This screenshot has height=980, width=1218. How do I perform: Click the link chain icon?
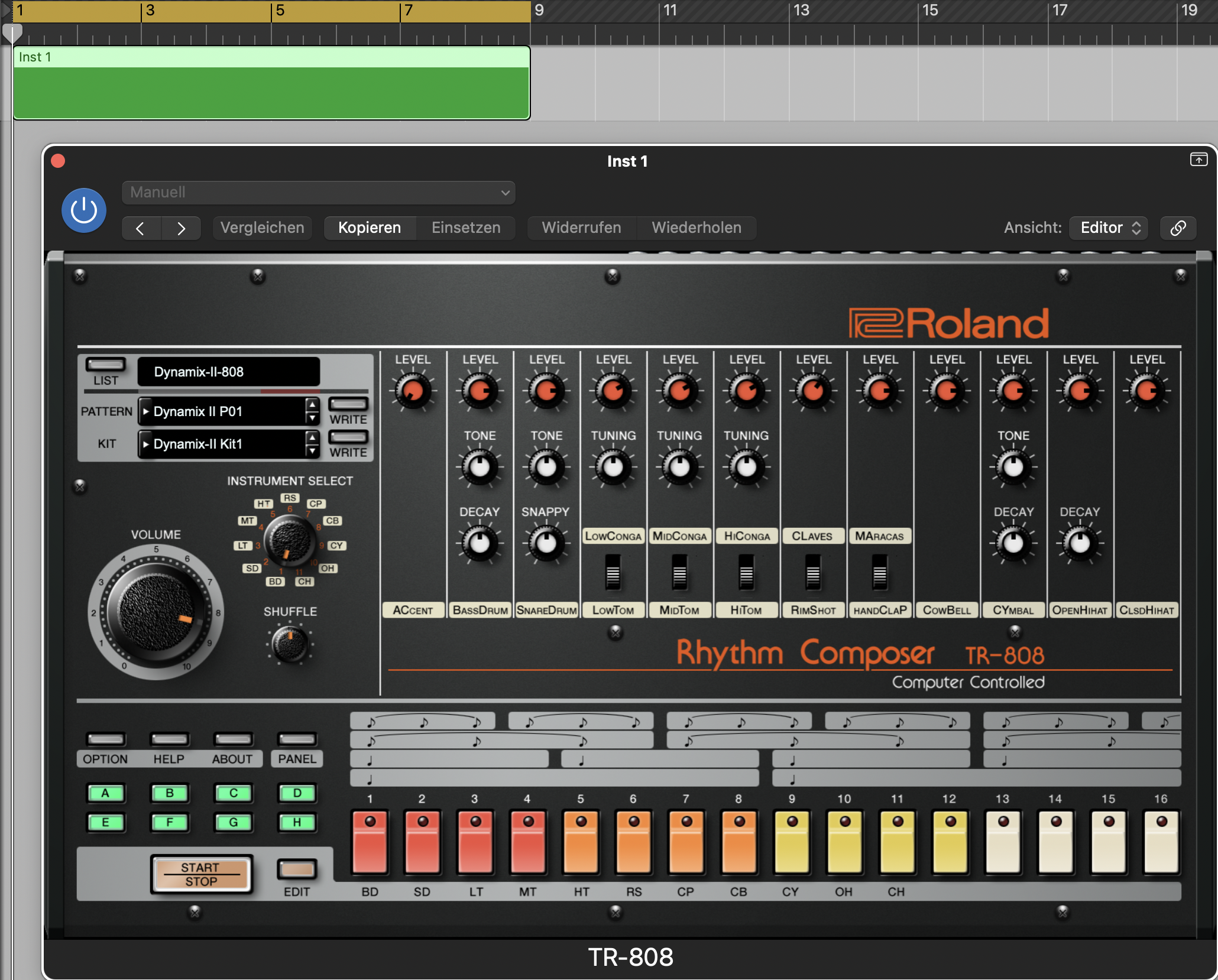1178,228
